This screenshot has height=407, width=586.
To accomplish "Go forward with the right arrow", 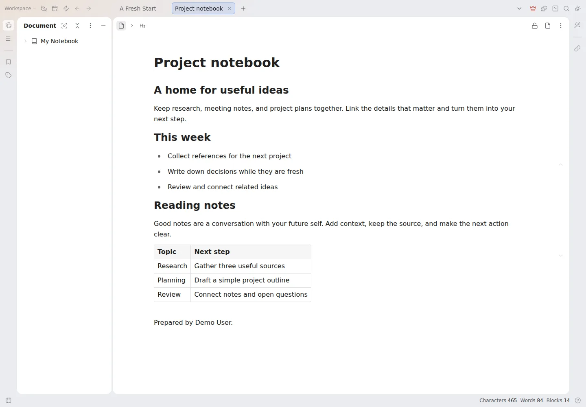I will click(x=89, y=9).
